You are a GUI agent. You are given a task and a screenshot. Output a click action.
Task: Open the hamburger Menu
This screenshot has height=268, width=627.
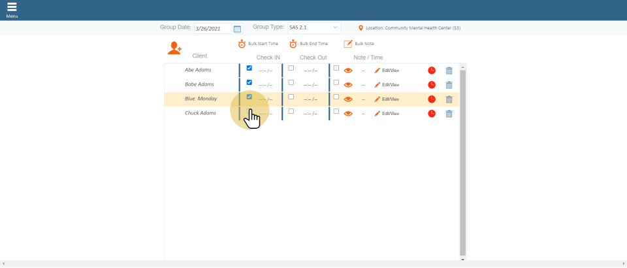click(x=12, y=9)
